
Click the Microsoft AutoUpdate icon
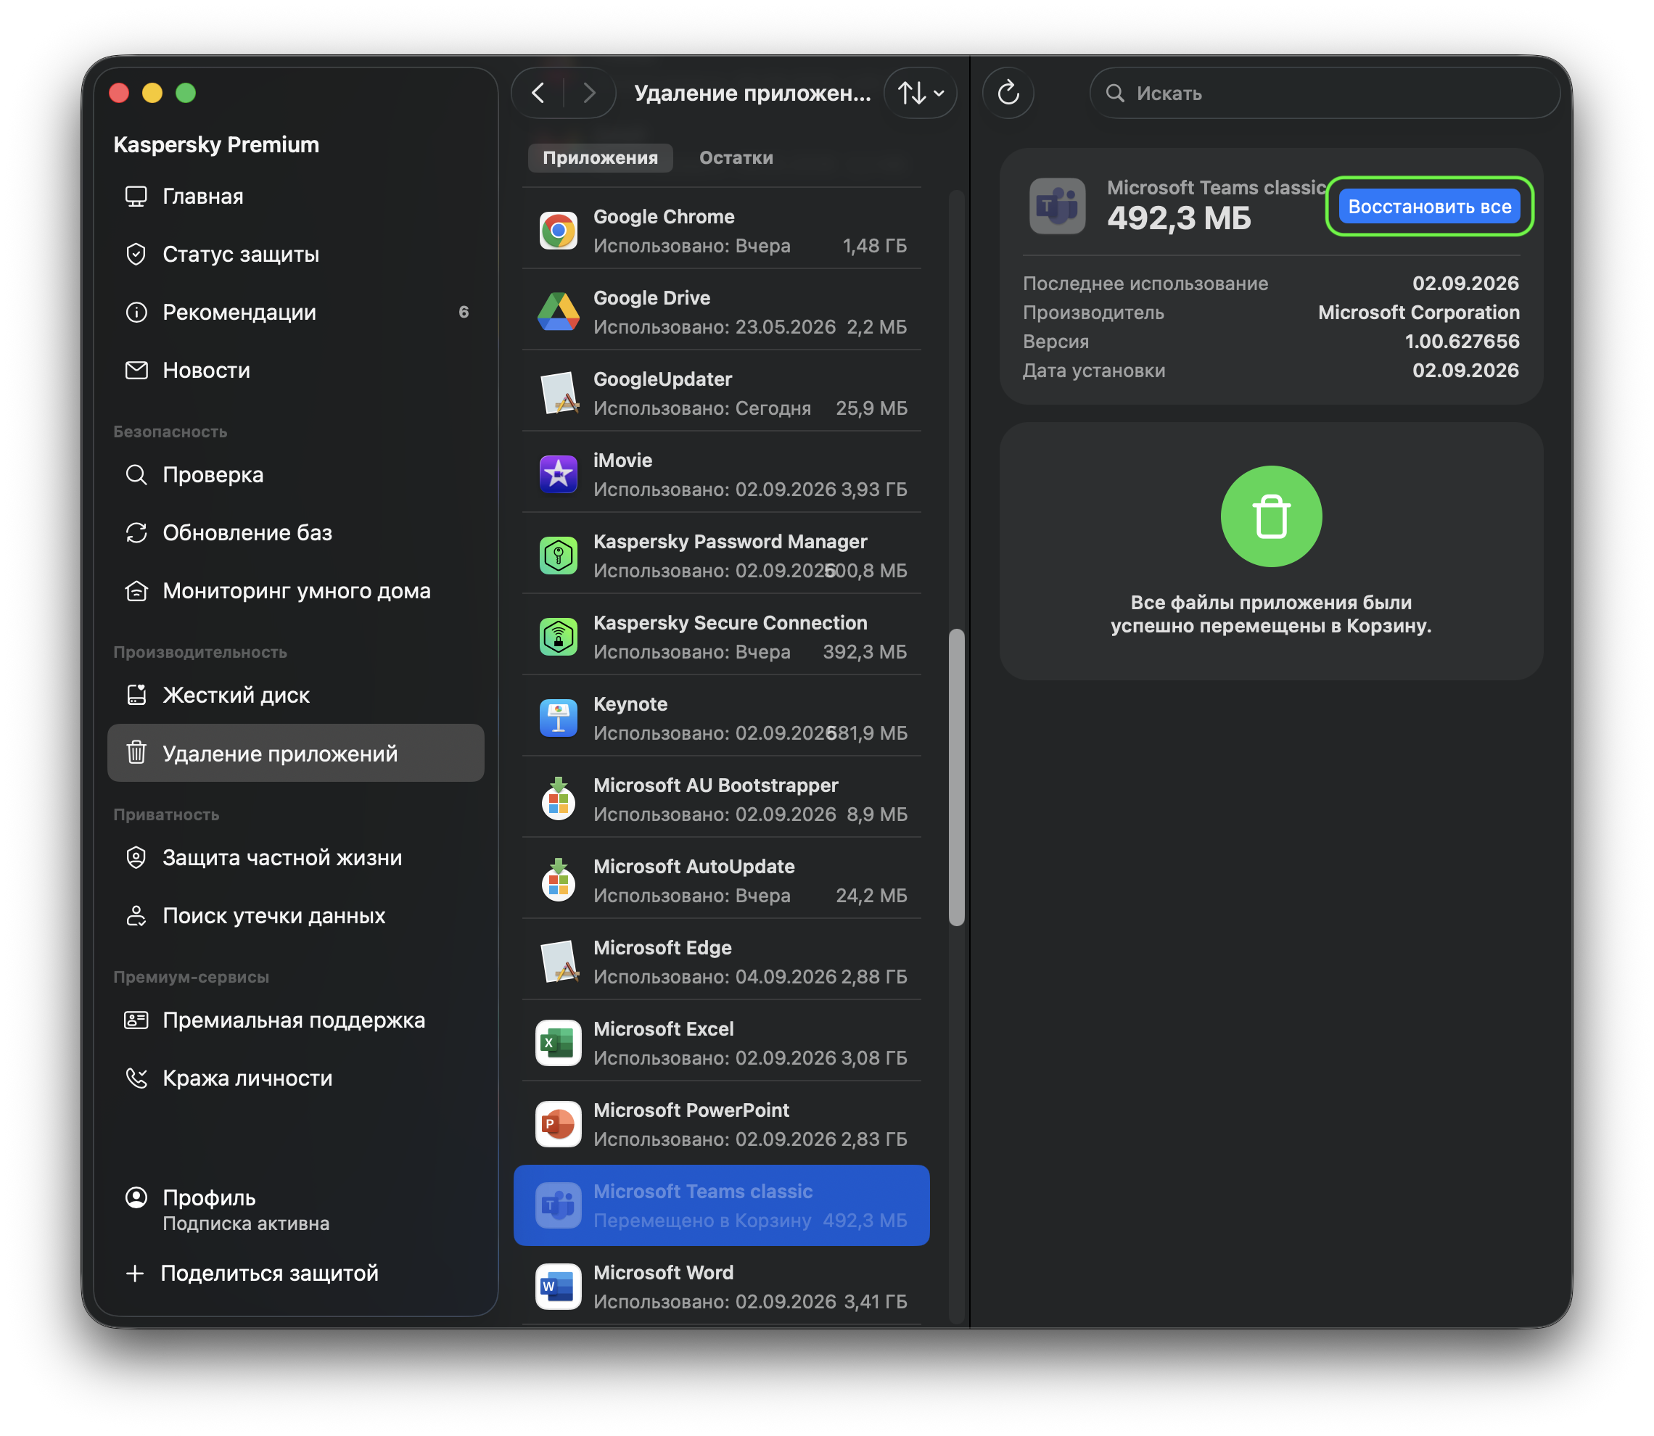[x=559, y=880]
